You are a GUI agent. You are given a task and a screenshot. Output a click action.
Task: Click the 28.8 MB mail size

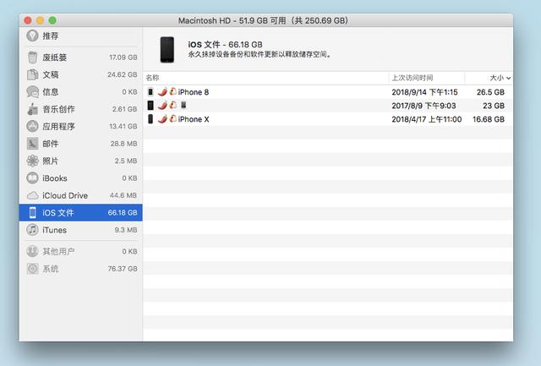point(124,144)
